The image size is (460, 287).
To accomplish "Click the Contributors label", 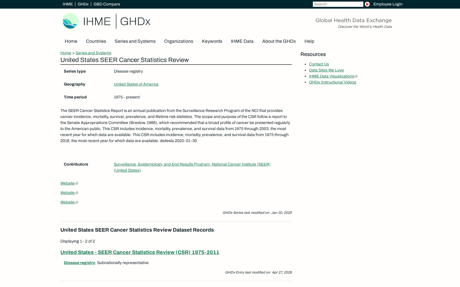I will pos(76,164).
